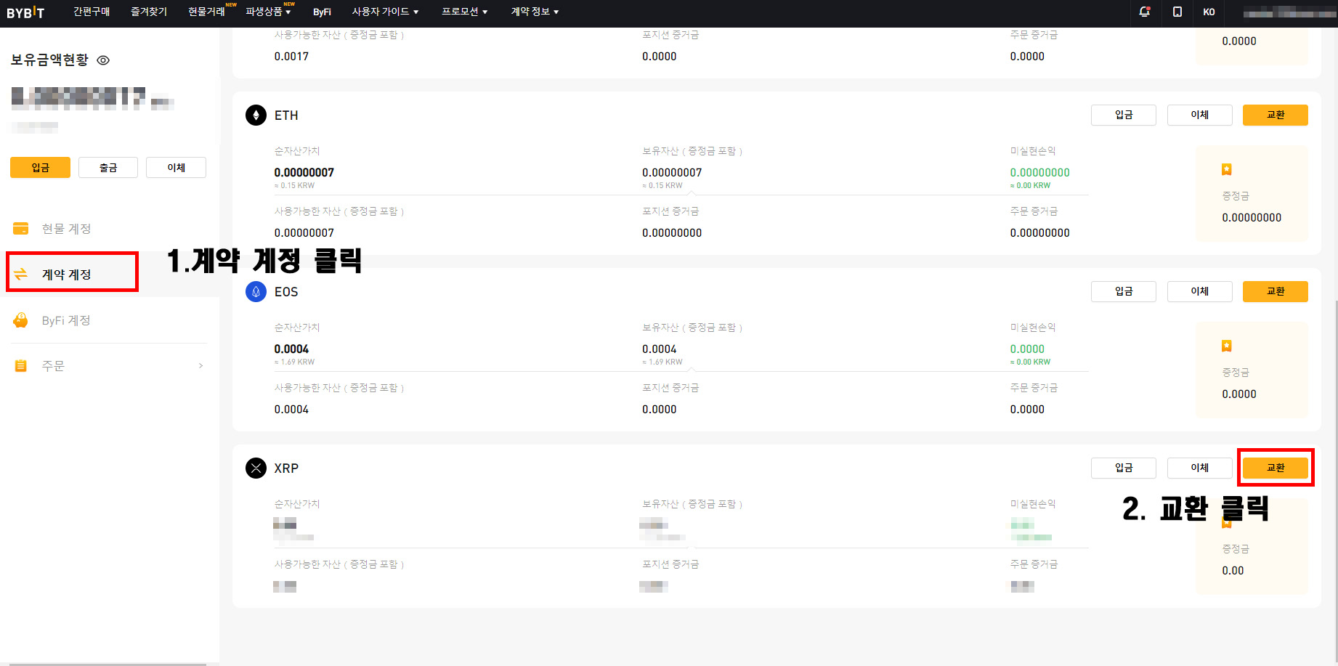Expand the 파생상품 dropdown menu
1338x666 pixels.
(268, 12)
